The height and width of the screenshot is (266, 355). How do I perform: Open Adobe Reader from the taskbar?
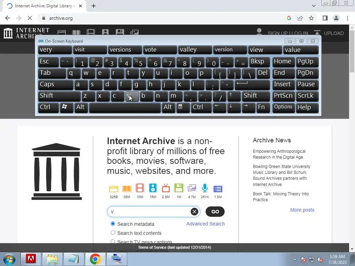31,259
